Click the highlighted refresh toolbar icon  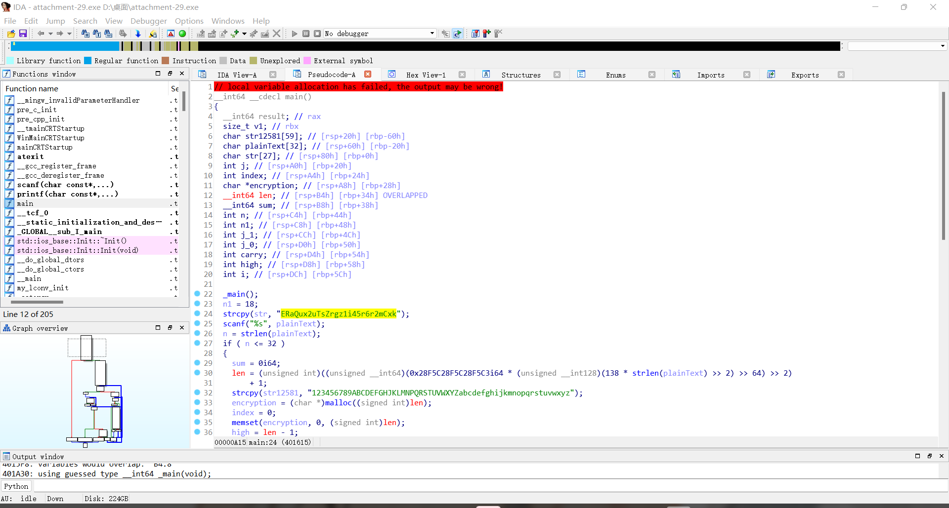458,34
